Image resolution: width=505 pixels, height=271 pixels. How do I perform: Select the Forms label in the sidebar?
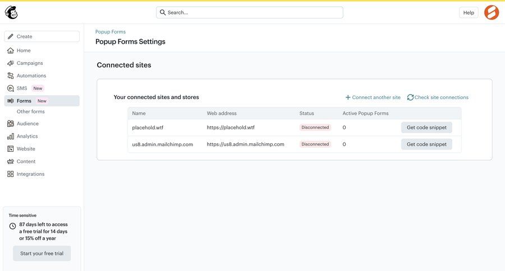click(x=24, y=101)
